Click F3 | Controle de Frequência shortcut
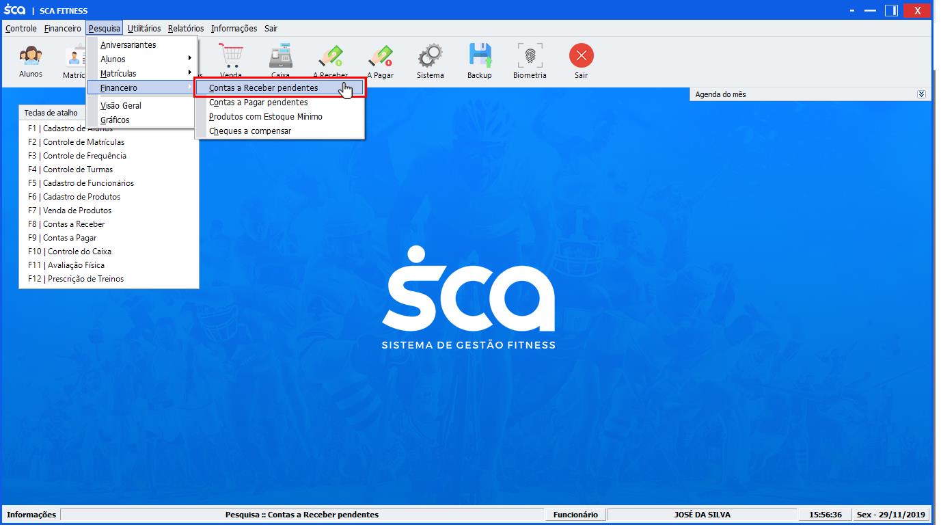The image size is (941, 529). pyautogui.click(x=77, y=156)
